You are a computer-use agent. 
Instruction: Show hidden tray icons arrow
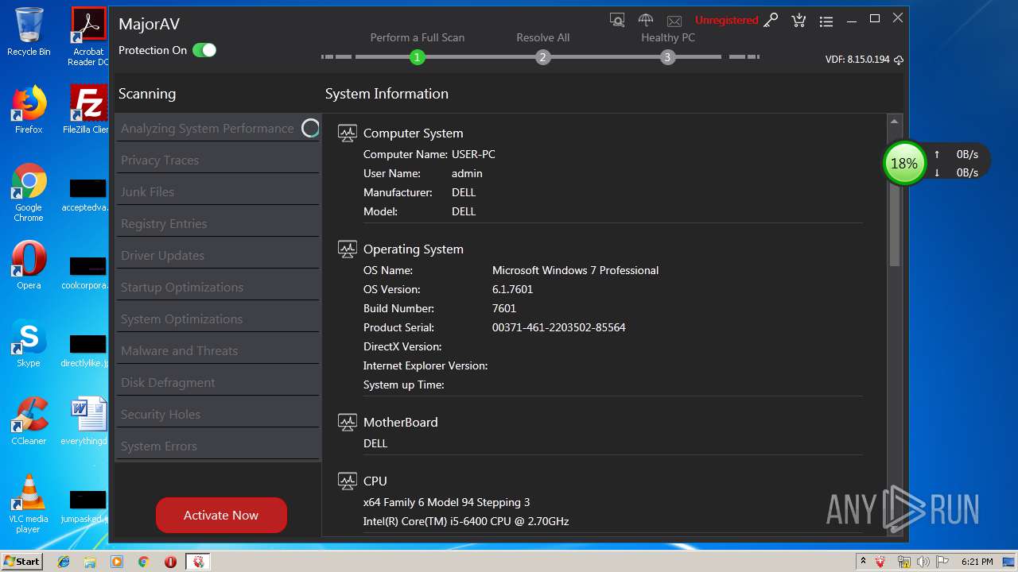(863, 562)
